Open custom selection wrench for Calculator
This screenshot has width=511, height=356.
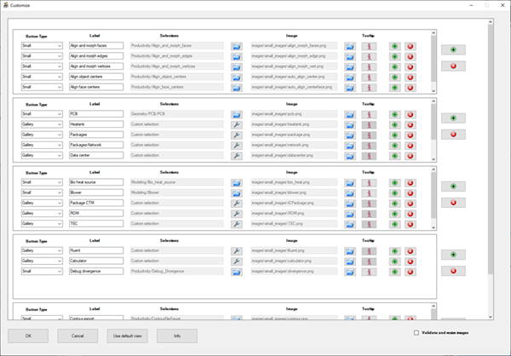point(236,261)
